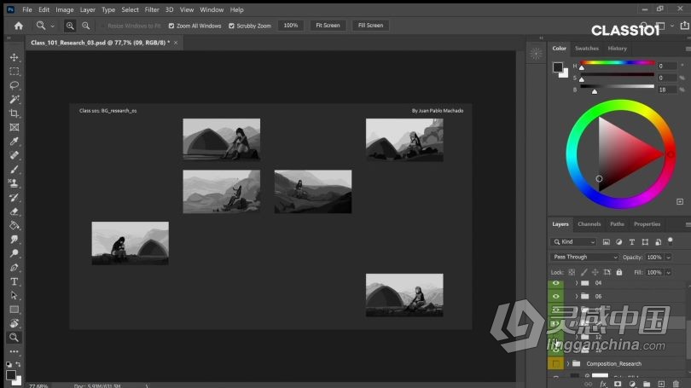Open the Opacity slider dropdown arrow
The height and width of the screenshot is (388, 691).
tap(669, 258)
